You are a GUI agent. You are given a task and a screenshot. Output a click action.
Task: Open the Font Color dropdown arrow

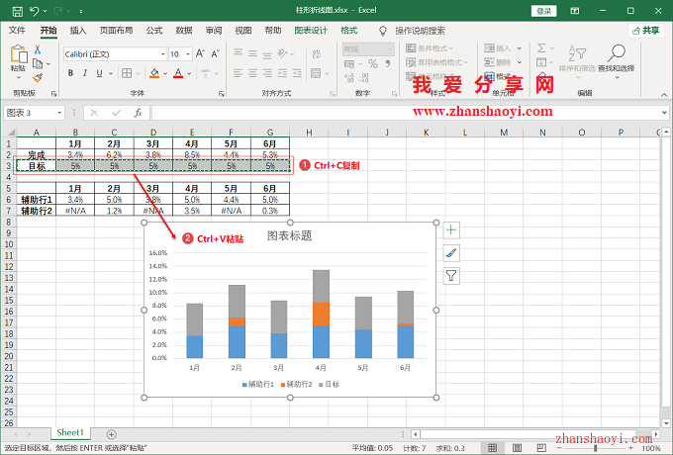pyautogui.click(x=189, y=74)
